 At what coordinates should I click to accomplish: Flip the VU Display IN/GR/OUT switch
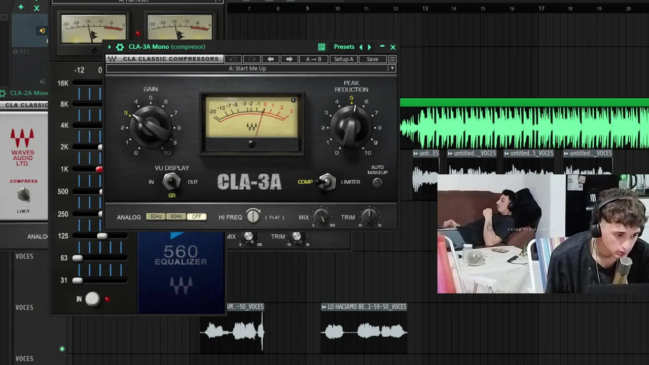[171, 181]
